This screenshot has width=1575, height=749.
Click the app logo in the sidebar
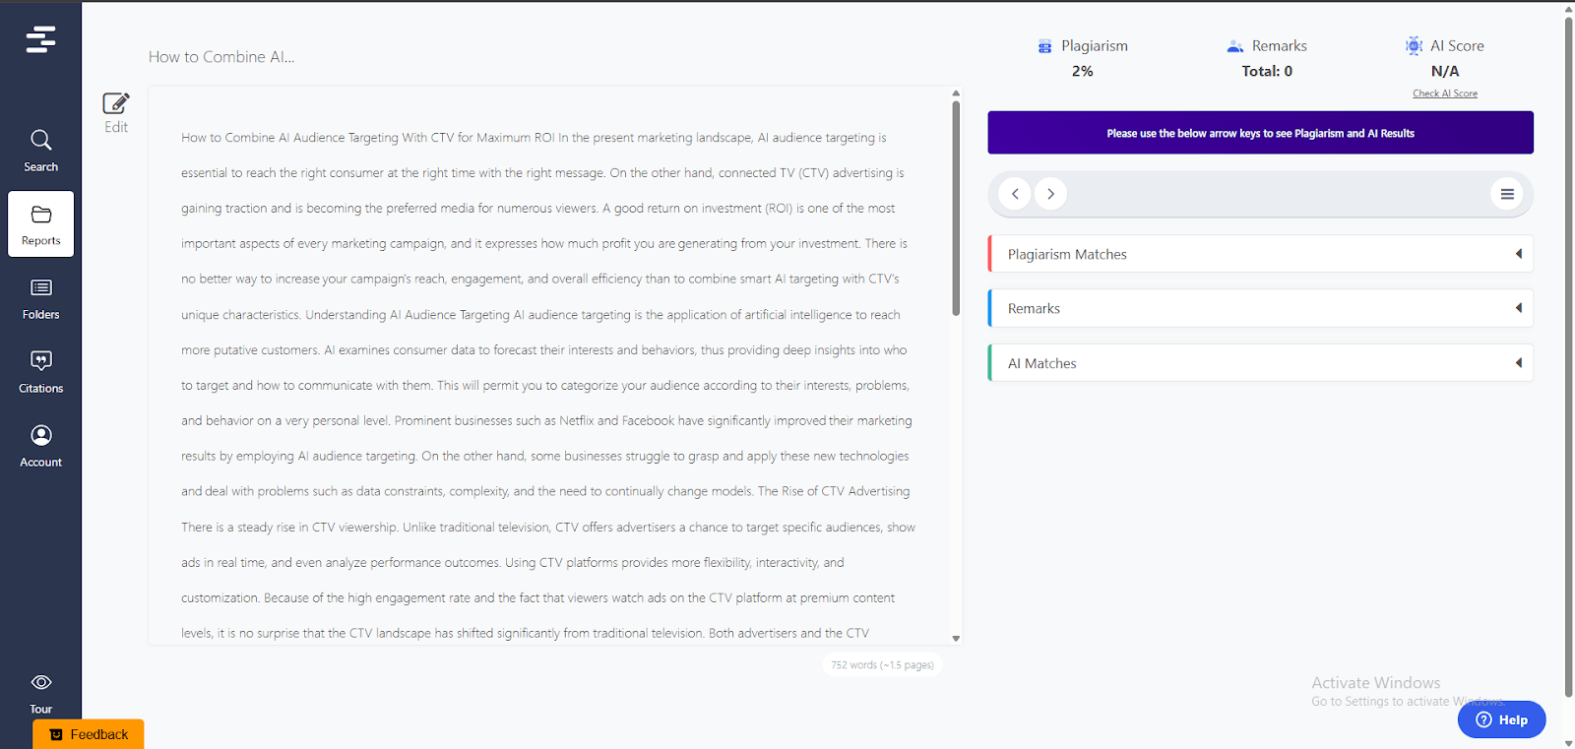(x=40, y=39)
